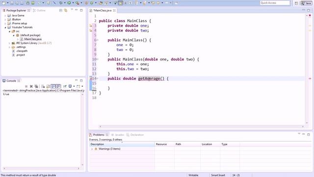Screen dimensions: 314x177
Task: Expand the JButton project
Action: click(5, 20)
